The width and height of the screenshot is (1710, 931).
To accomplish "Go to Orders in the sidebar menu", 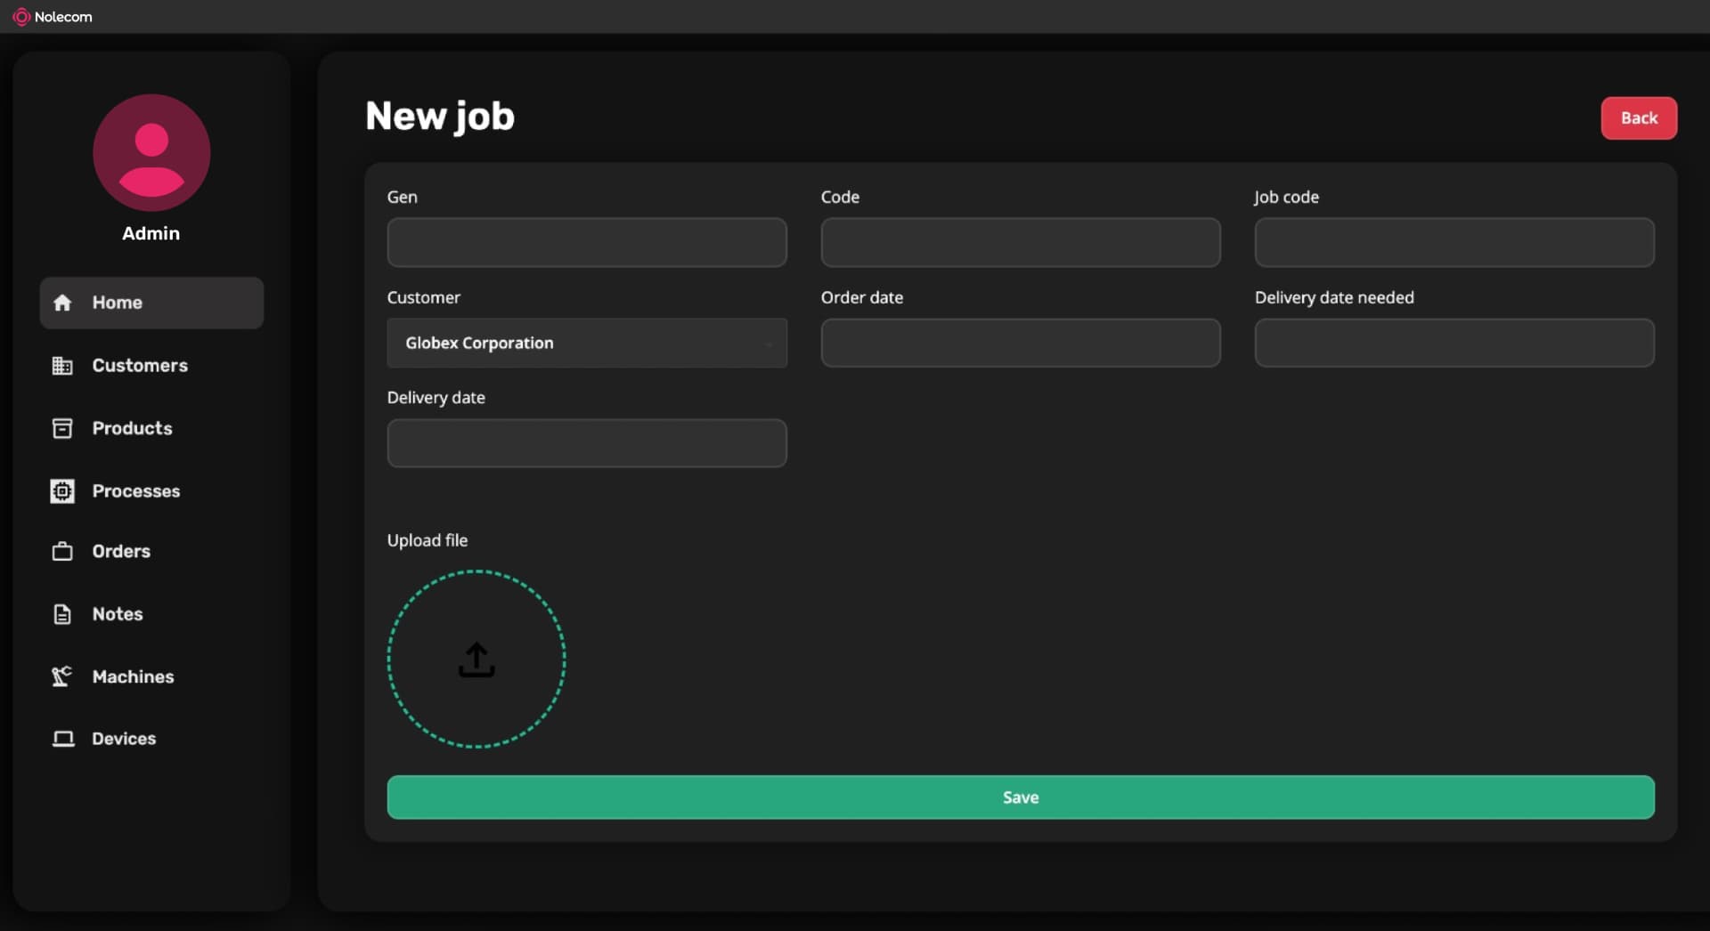I will (121, 552).
